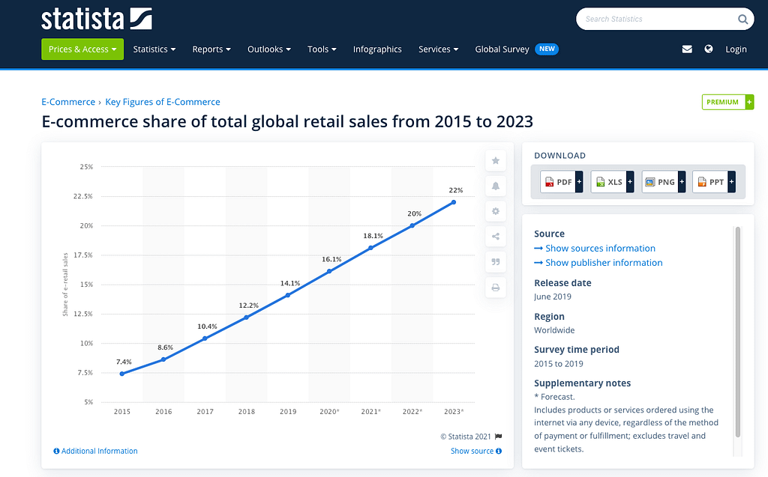
Task: Click the flag icon near Statista 2021
Action: pos(499,437)
